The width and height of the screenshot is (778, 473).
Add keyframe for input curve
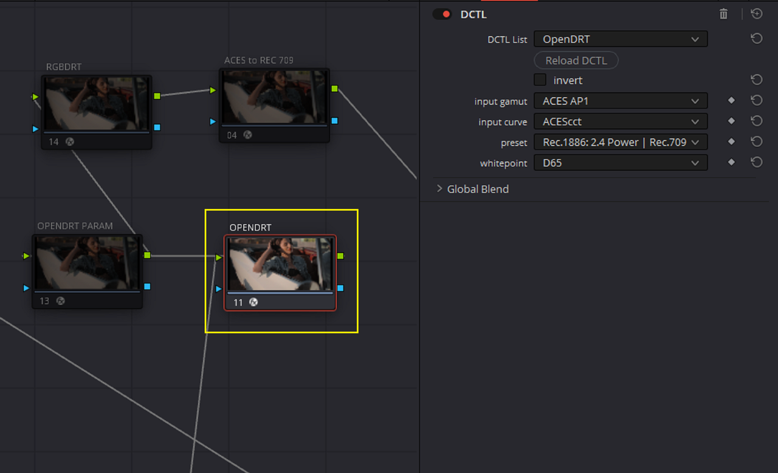[731, 121]
